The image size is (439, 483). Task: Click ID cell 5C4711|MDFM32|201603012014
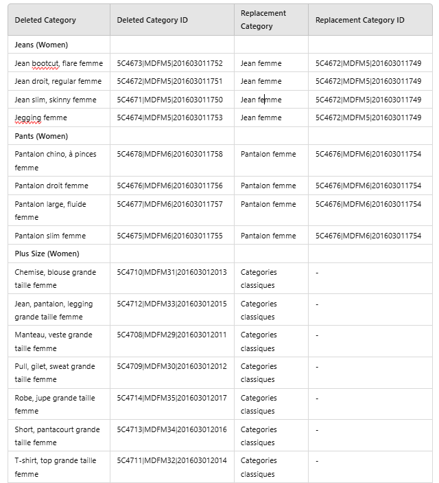[171, 460]
